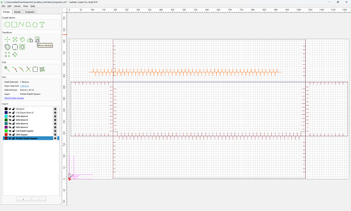Select the Circle vector tool
Screen dimensions: 351x211
(7, 24)
